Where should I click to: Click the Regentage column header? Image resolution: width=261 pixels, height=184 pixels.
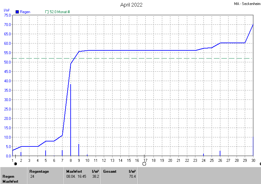39,171
